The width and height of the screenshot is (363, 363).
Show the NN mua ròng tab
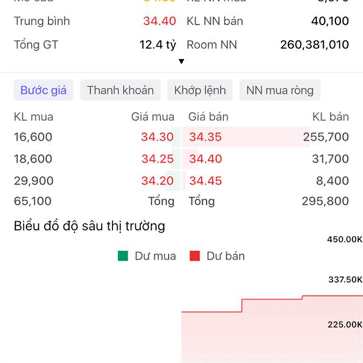280,91
